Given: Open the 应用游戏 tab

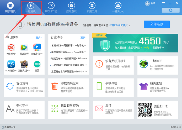Looking at the screenshot, I should click(x=71, y=8).
